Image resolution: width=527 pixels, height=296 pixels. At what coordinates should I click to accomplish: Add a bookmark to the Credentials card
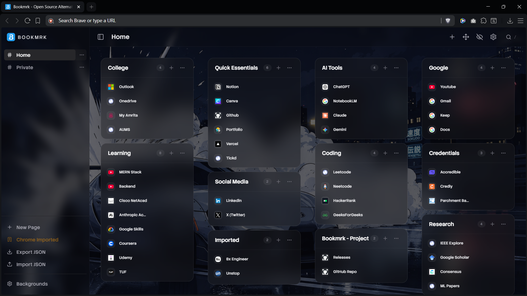[x=492, y=153]
